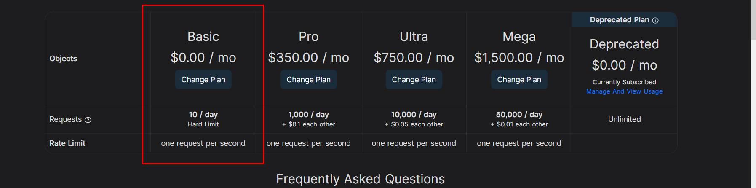Screen dimensions: 756x188
Task: Click the $350.00 / mo price
Action: pyautogui.click(x=308, y=57)
